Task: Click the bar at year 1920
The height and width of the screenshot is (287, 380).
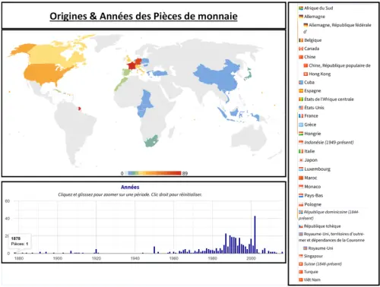Action: point(96,251)
